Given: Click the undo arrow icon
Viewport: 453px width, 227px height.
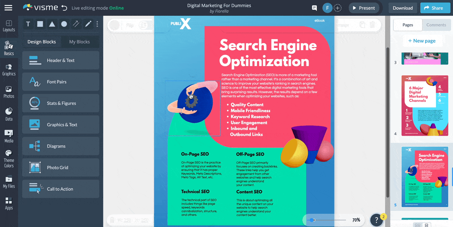Looking at the screenshot, I should tap(64, 8).
